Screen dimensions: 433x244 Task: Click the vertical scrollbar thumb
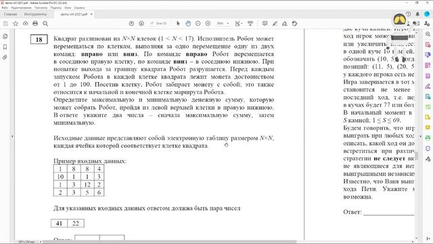click(x=416, y=155)
